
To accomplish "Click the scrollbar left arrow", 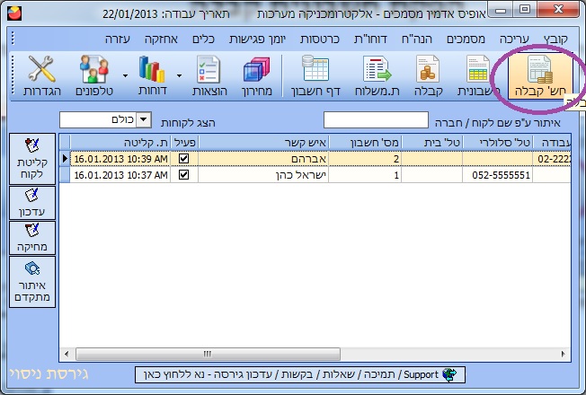I will click(x=67, y=354).
